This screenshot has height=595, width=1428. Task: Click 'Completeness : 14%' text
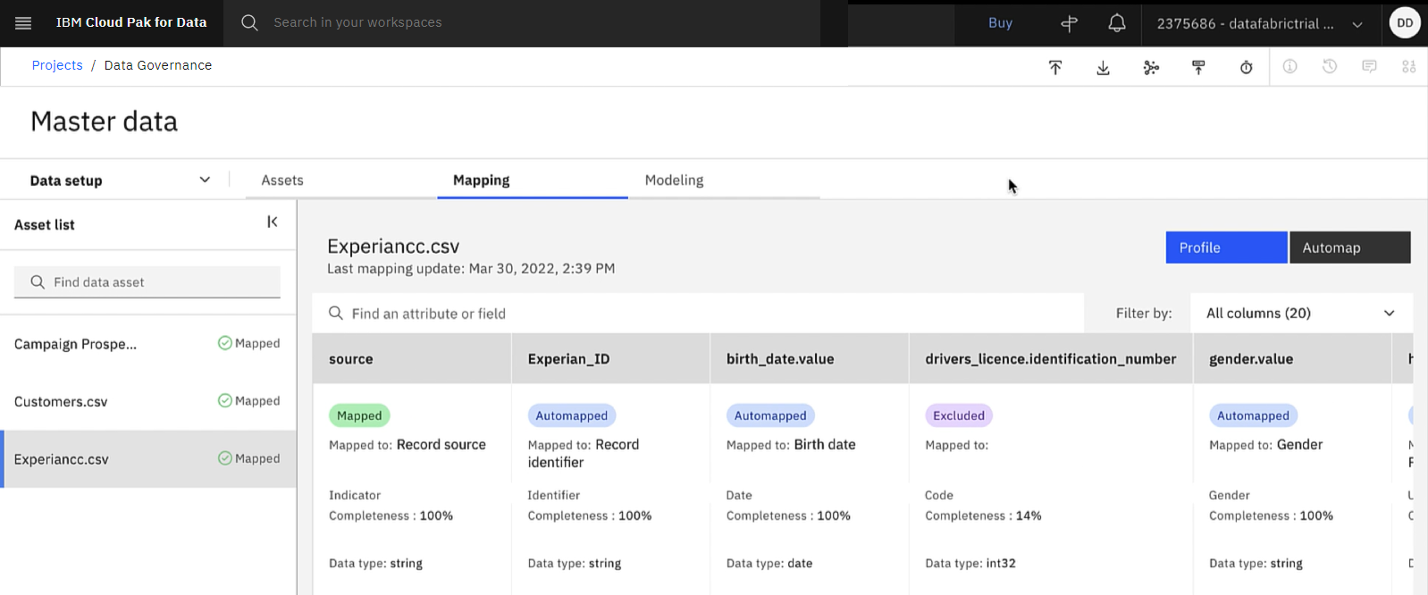(983, 516)
